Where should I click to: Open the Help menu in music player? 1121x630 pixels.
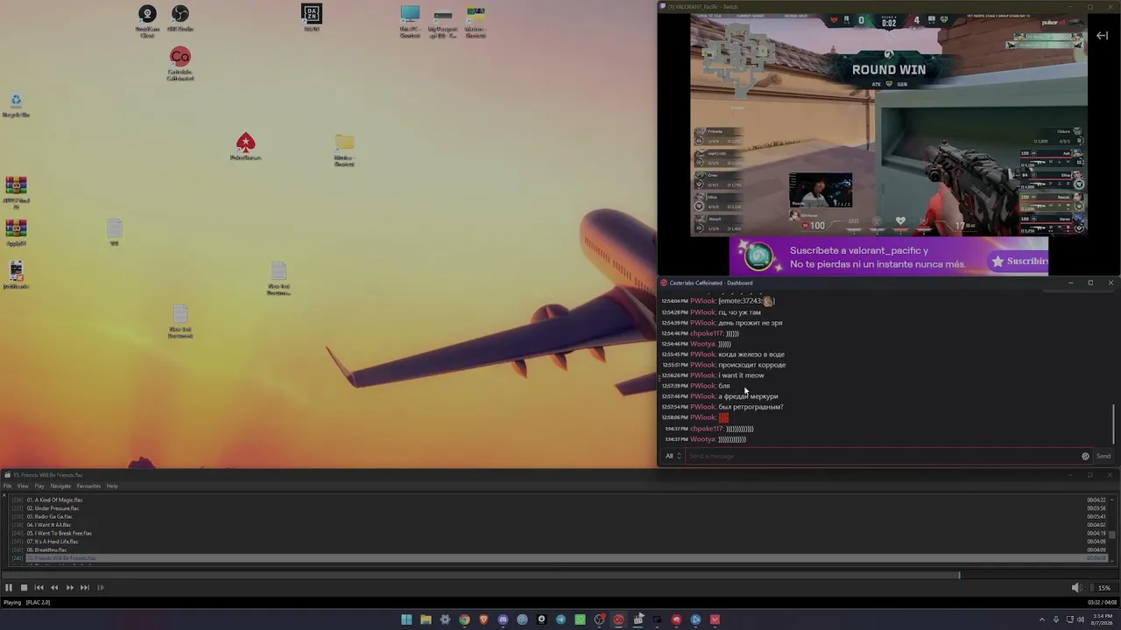point(112,486)
